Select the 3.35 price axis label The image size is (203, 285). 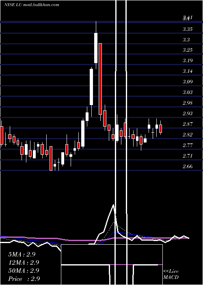188,29
